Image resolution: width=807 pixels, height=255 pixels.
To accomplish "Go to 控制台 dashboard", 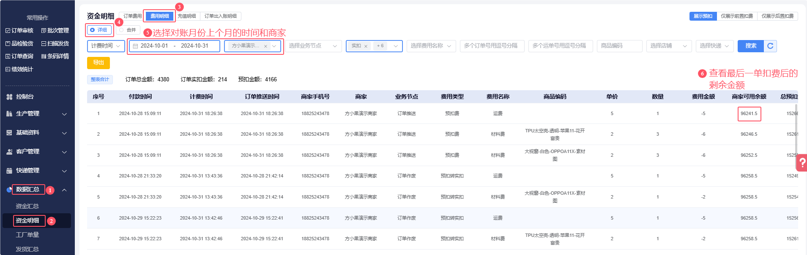I will click(25, 97).
